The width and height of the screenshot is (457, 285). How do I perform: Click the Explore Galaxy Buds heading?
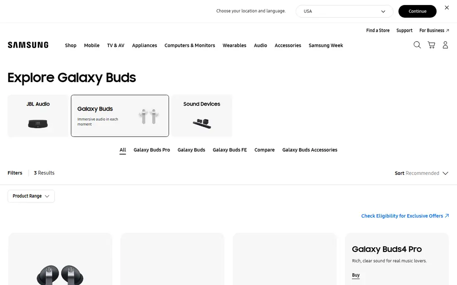pyautogui.click(x=72, y=78)
